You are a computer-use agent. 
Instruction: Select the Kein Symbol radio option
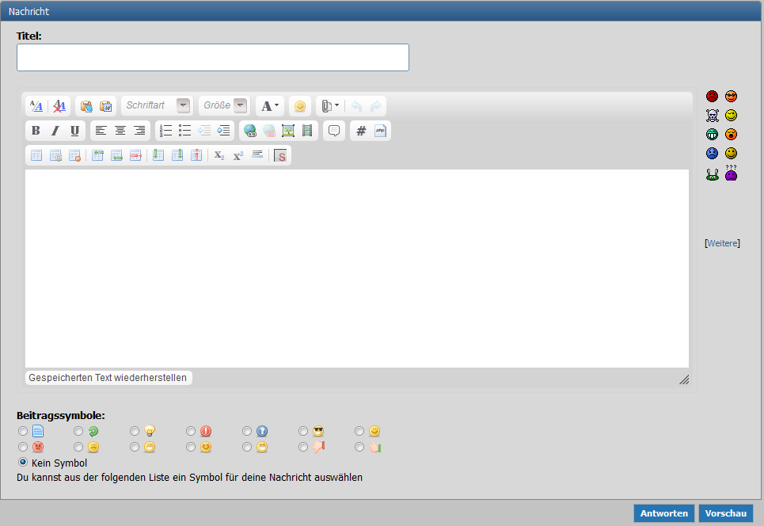coord(23,462)
